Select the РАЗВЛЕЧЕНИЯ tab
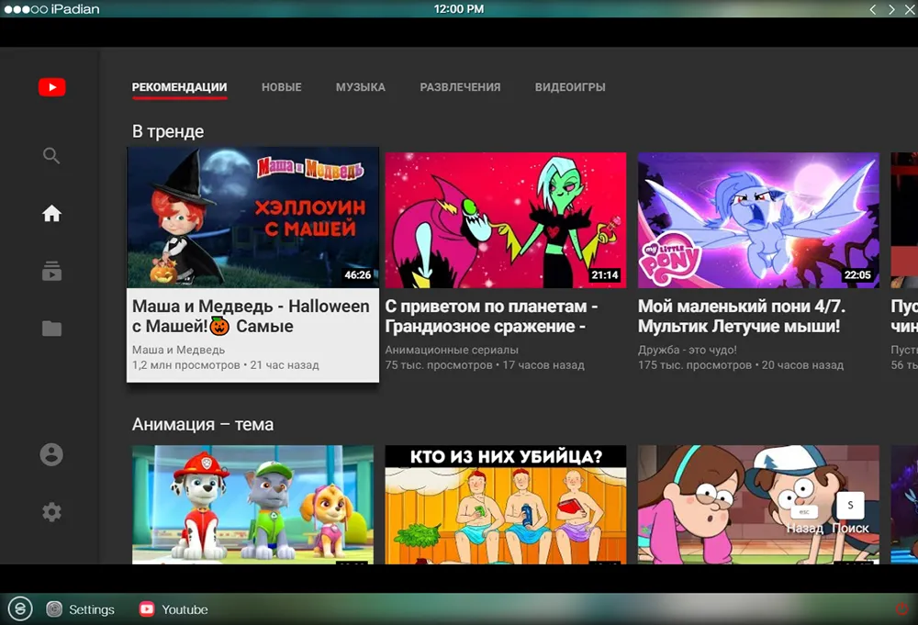Screen dimensions: 918x625 (x=460, y=87)
